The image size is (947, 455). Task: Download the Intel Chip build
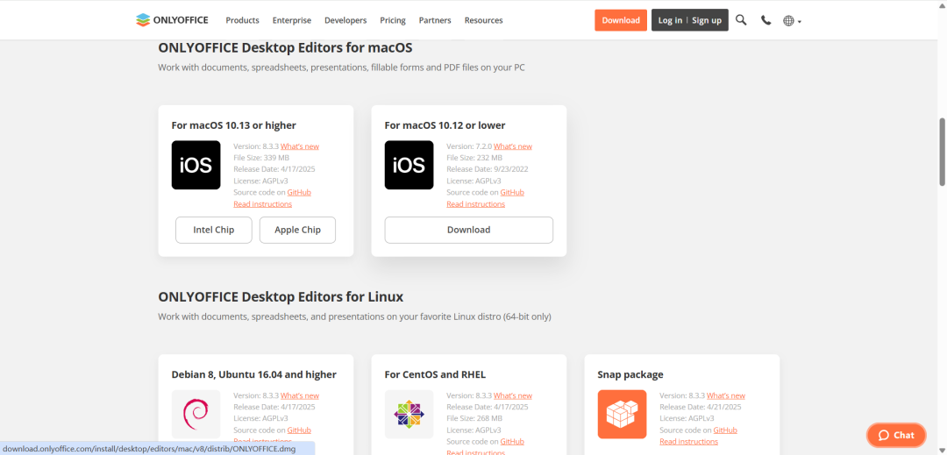[214, 230]
